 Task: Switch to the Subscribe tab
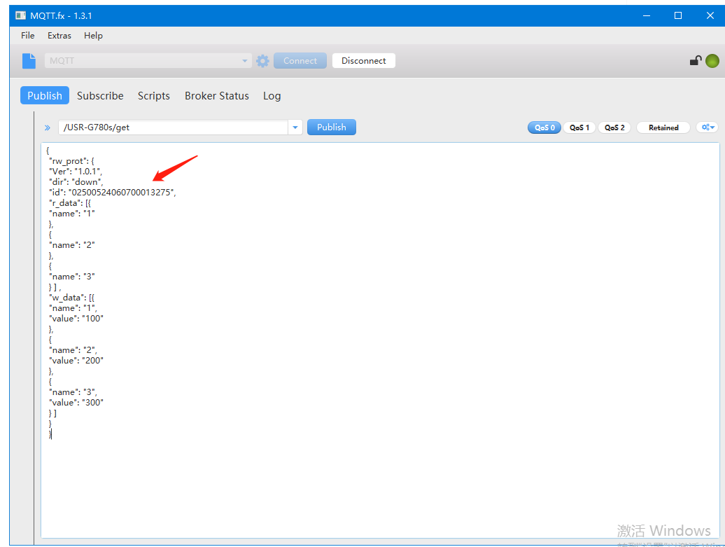(x=100, y=96)
